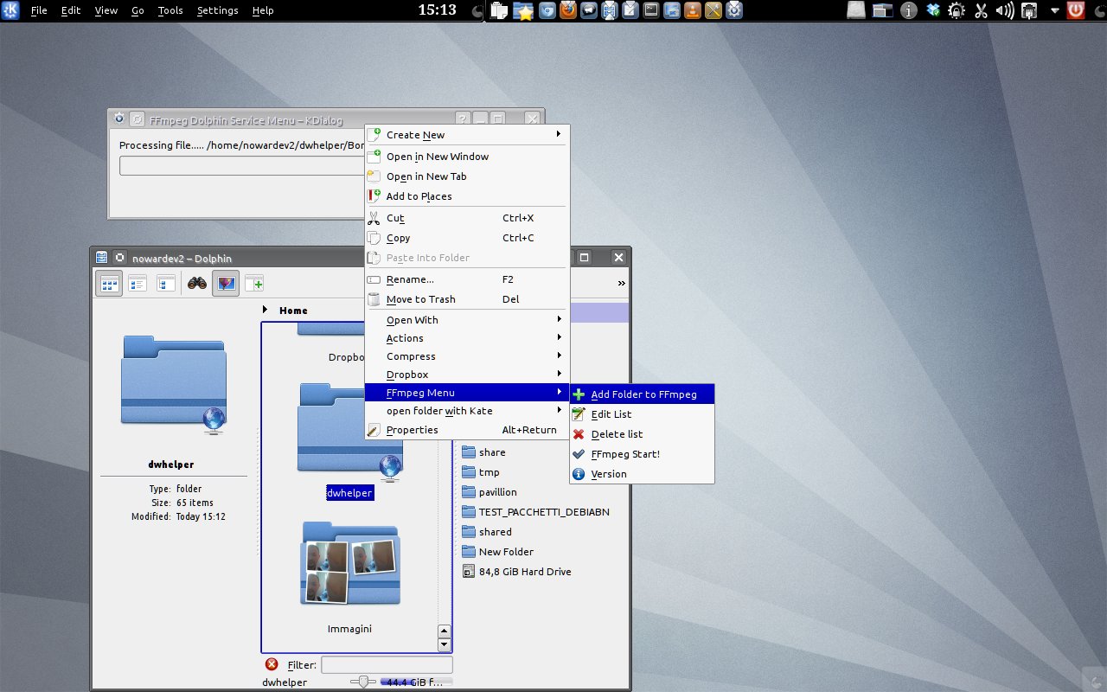Open the Edit menu in top panel
The height and width of the screenshot is (692, 1107).
click(71, 10)
